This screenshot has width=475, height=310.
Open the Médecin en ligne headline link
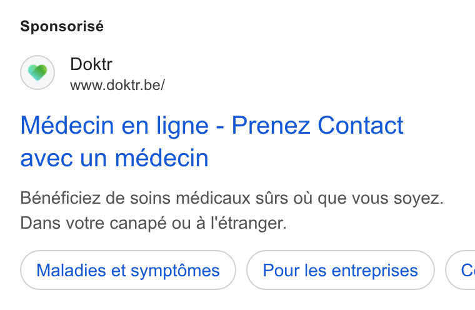point(212,141)
